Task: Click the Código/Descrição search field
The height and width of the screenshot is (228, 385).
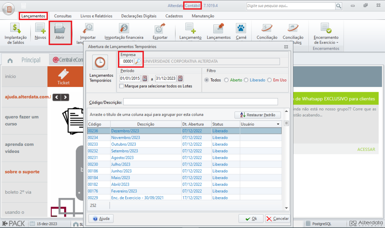Action: pos(201,102)
